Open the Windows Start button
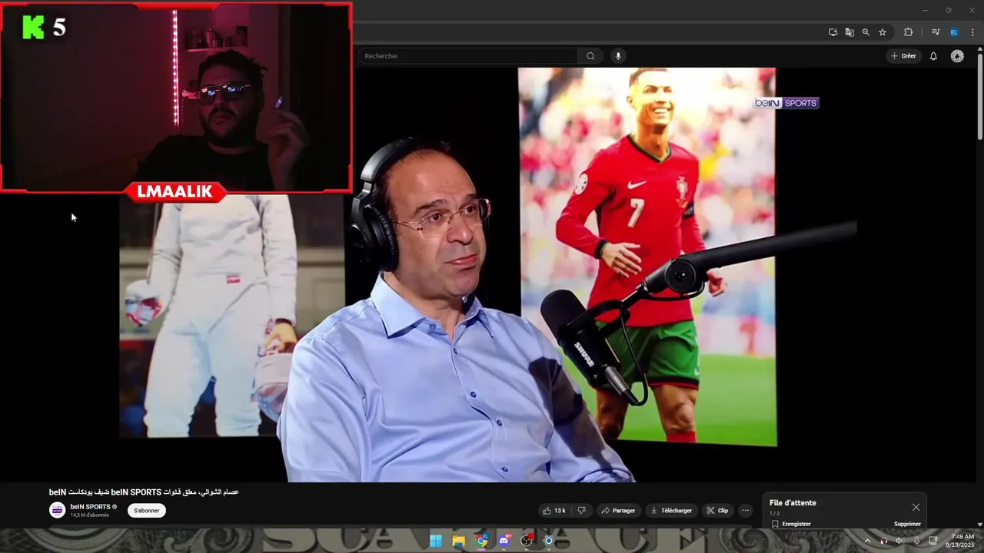 click(436, 541)
